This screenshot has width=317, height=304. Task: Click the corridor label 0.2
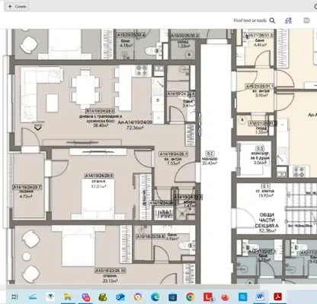tap(210, 154)
